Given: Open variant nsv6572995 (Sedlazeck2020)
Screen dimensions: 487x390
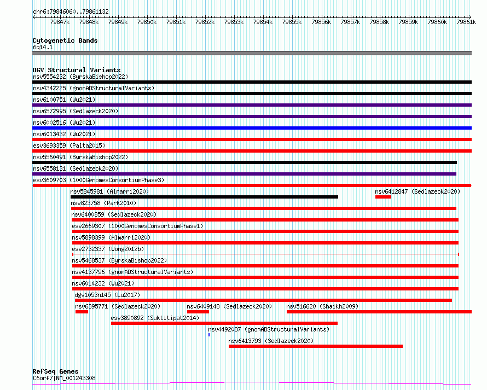Looking at the screenshot, I should point(76,111).
